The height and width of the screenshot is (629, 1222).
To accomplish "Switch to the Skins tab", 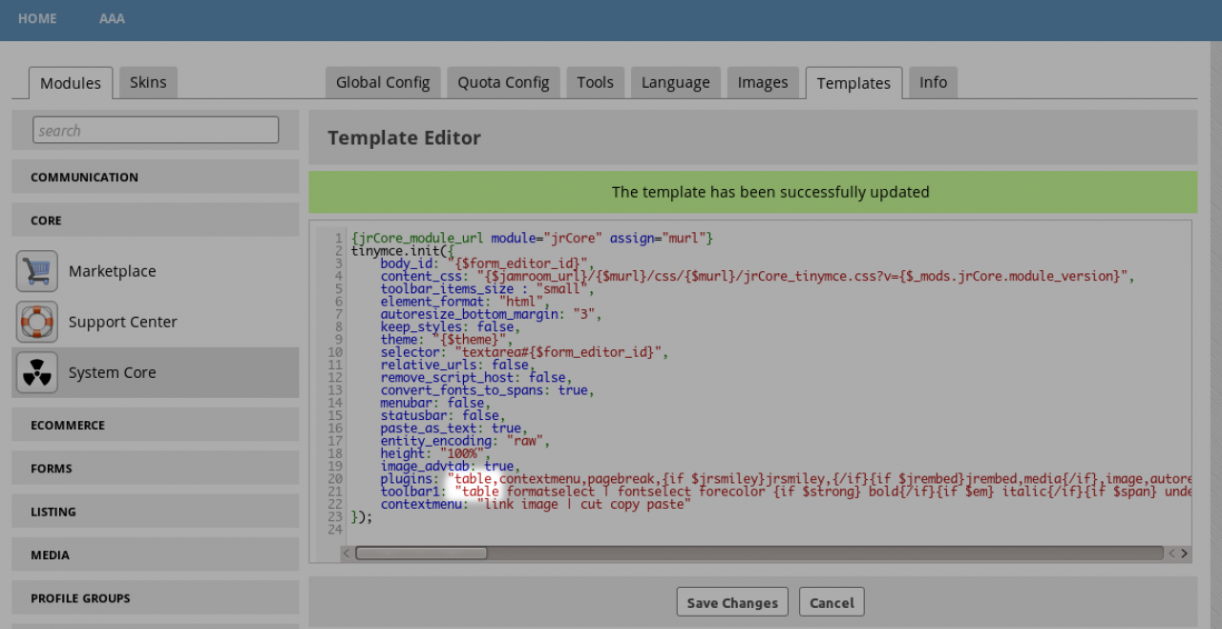I will point(148,82).
